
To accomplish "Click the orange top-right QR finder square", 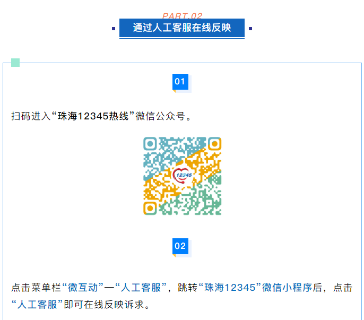I will (214, 143).
